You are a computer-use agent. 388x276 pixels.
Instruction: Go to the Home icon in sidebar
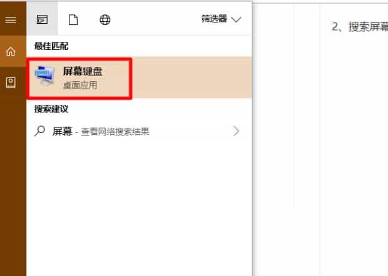click(x=11, y=52)
